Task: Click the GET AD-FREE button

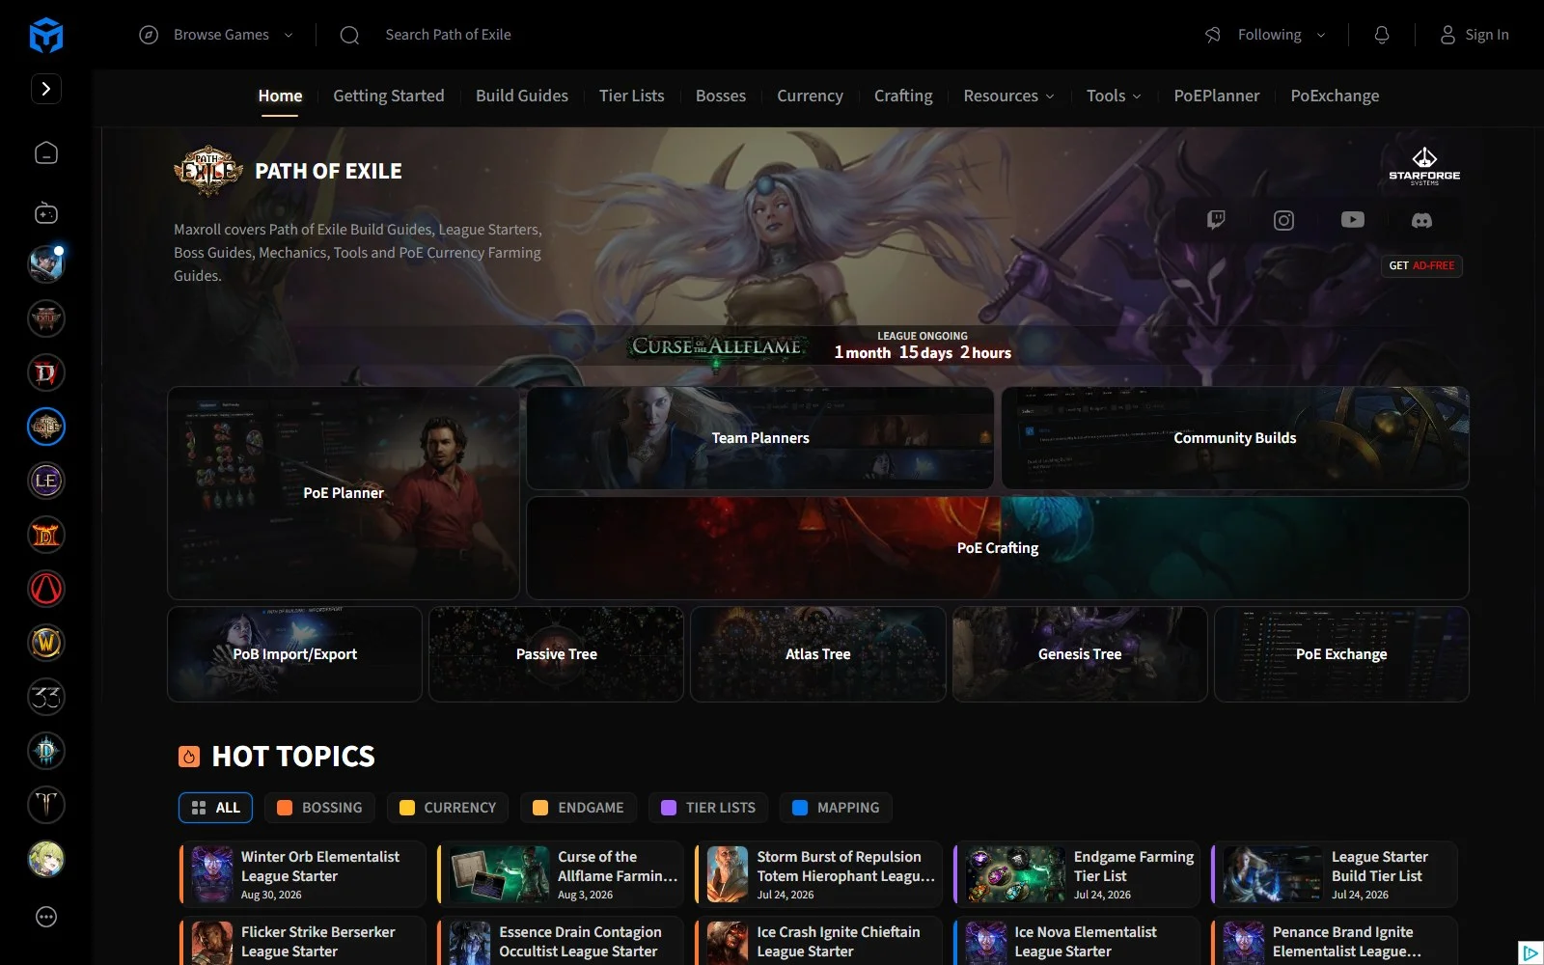Action: [x=1421, y=265]
